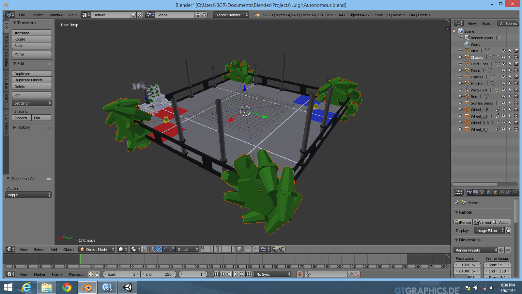Toggle the 3D manipulator widget on or off

152,249
